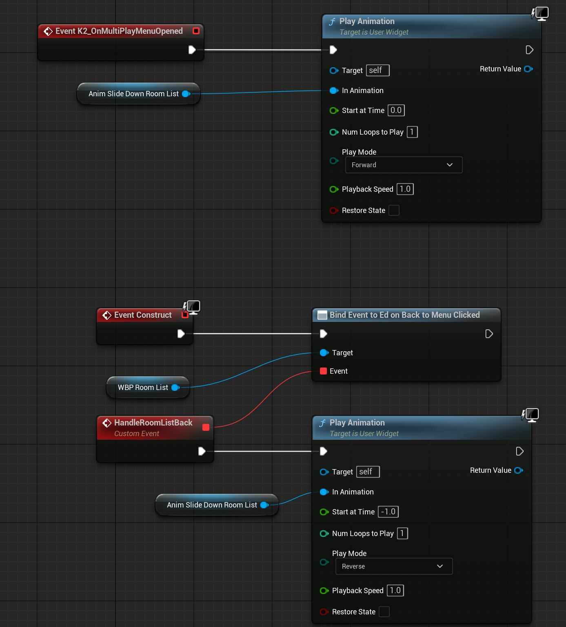
Task: Click Return Value pin on bottom Play Animation
Action: [x=519, y=470]
